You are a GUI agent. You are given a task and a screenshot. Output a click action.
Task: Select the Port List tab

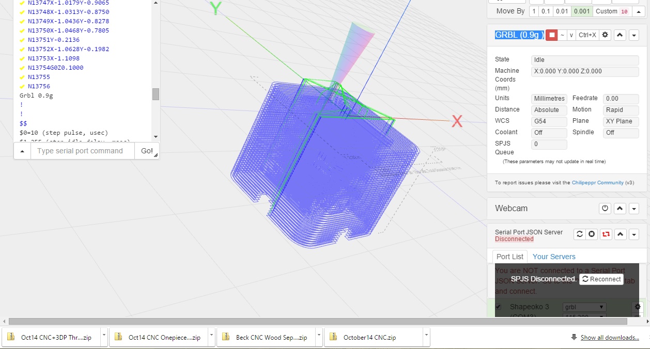pos(509,257)
